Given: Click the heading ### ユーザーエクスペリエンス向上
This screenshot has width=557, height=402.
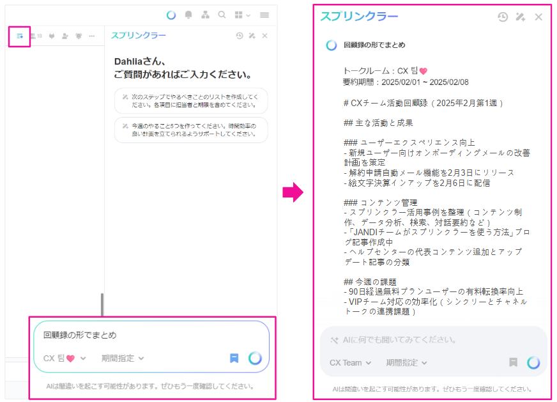Looking at the screenshot, I should (x=409, y=143).
